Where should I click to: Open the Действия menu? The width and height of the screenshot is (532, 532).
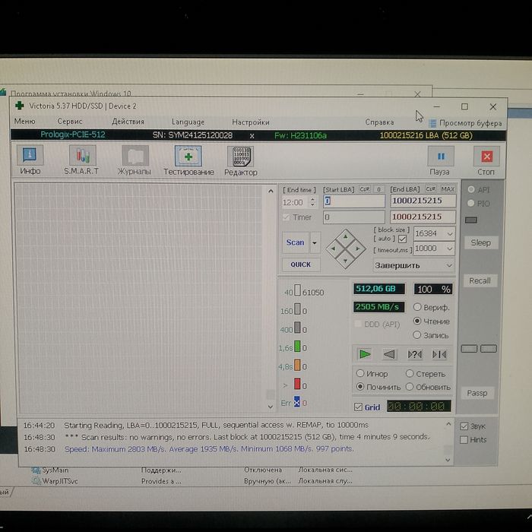coord(128,122)
